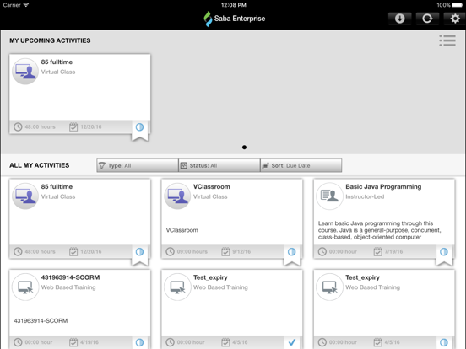Click the clock icon on Basic Java Programming
466x349 pixels.
(x=322, y=252)
